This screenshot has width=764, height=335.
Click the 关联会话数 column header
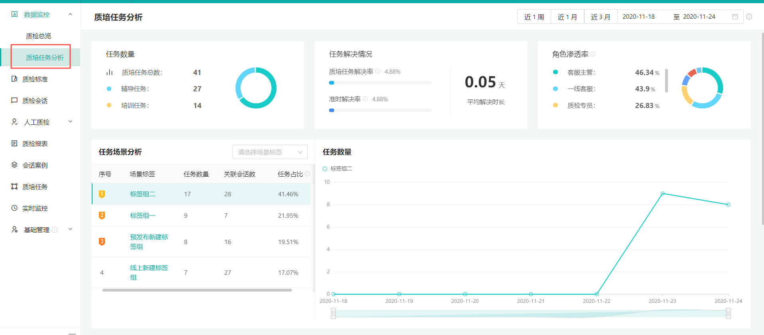click(240, 174)
